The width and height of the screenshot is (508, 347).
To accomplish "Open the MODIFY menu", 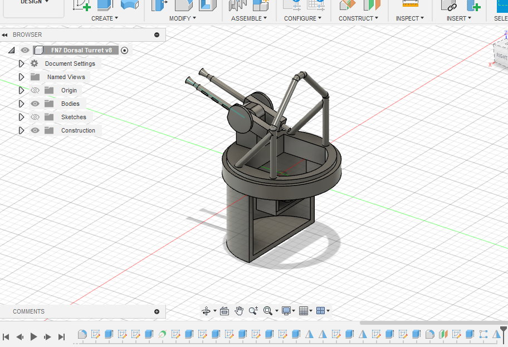I will point(183,18).
